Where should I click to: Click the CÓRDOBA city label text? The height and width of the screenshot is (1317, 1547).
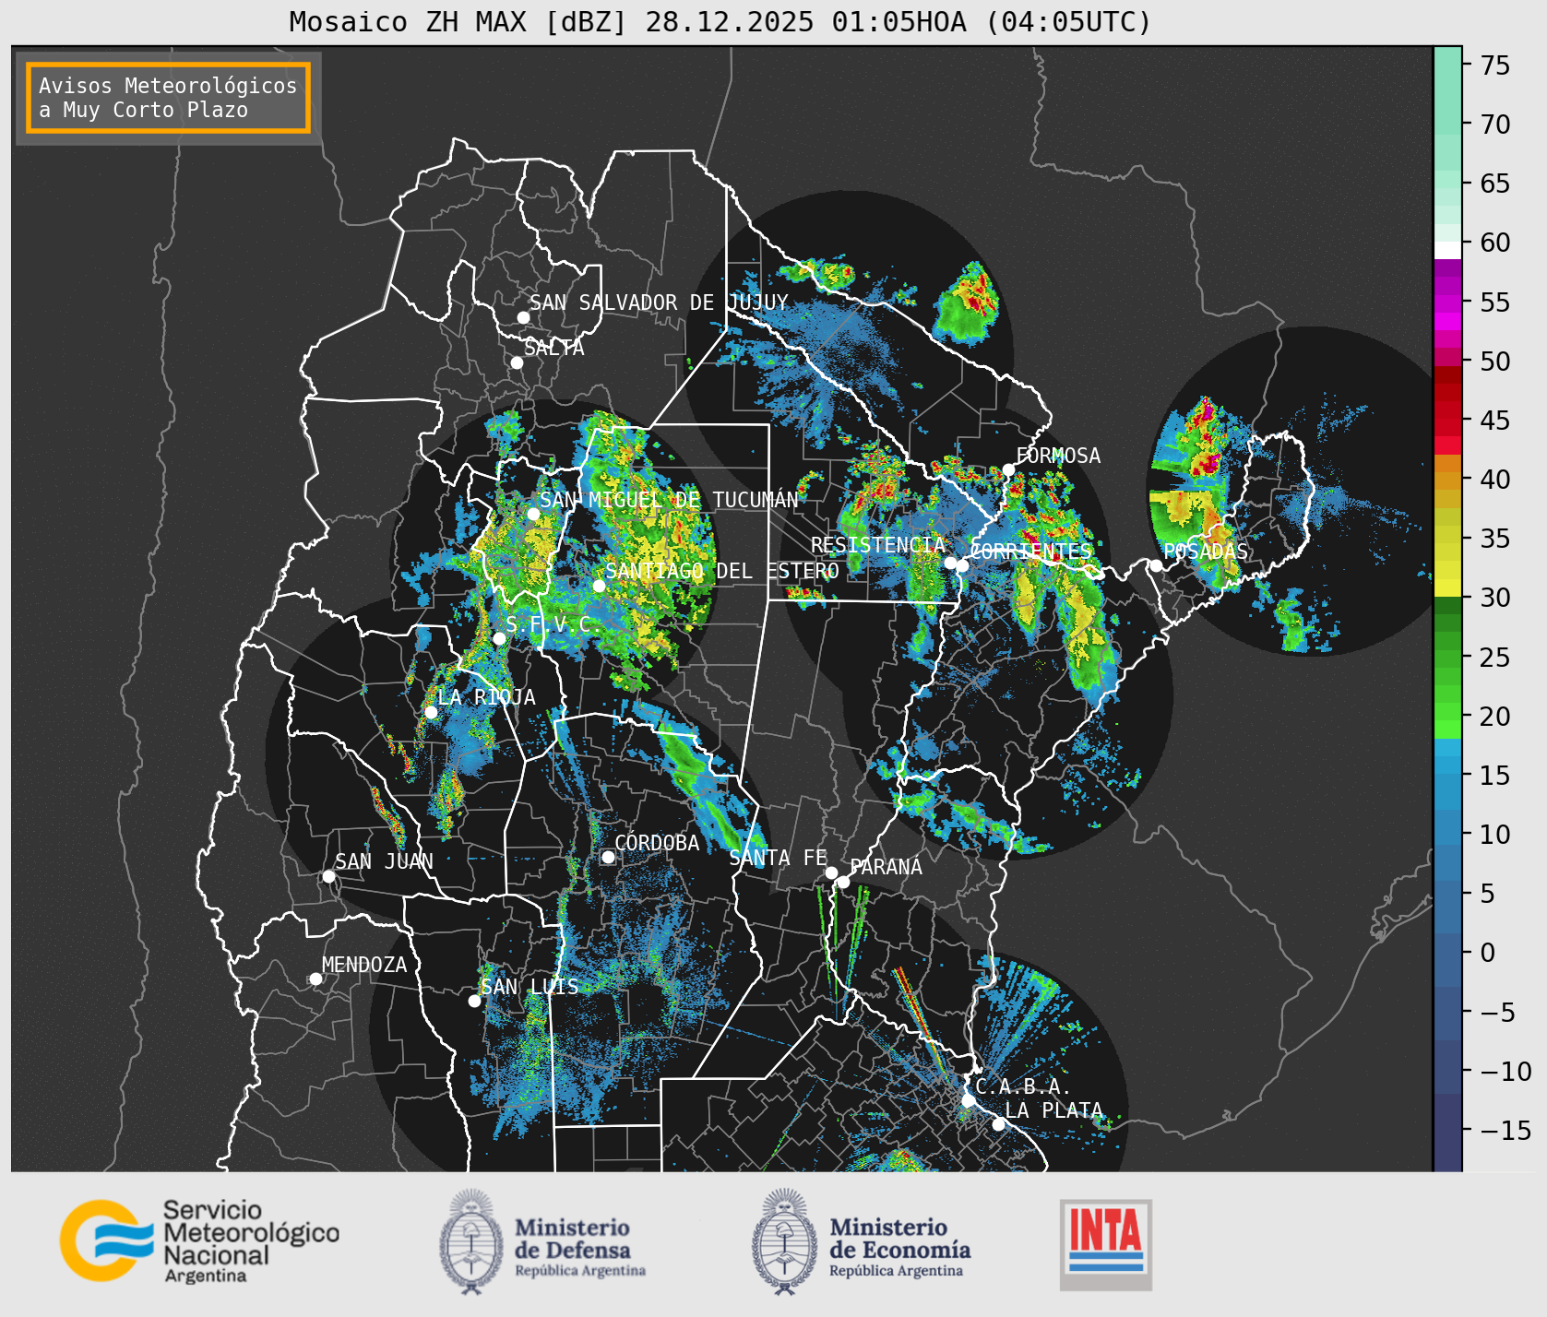(x=657, y=843)
